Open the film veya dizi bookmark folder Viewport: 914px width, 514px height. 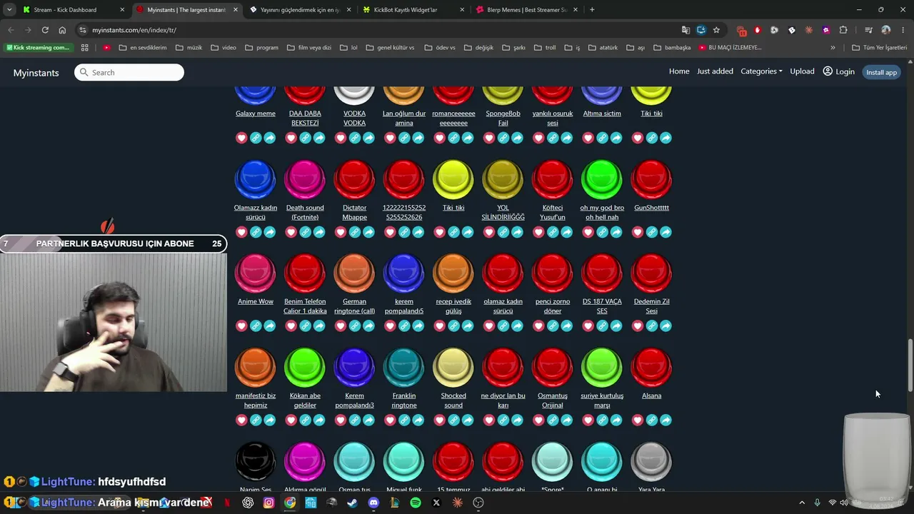tap(309, 48)
